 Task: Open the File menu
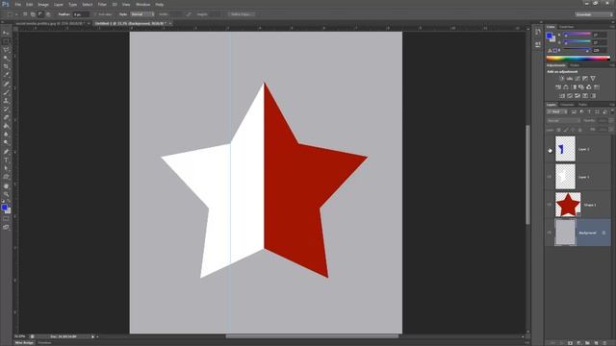click(17, 4)
